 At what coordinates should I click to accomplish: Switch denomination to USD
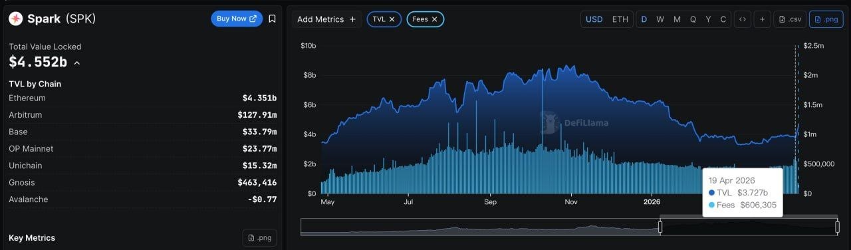tap(594, 19)
